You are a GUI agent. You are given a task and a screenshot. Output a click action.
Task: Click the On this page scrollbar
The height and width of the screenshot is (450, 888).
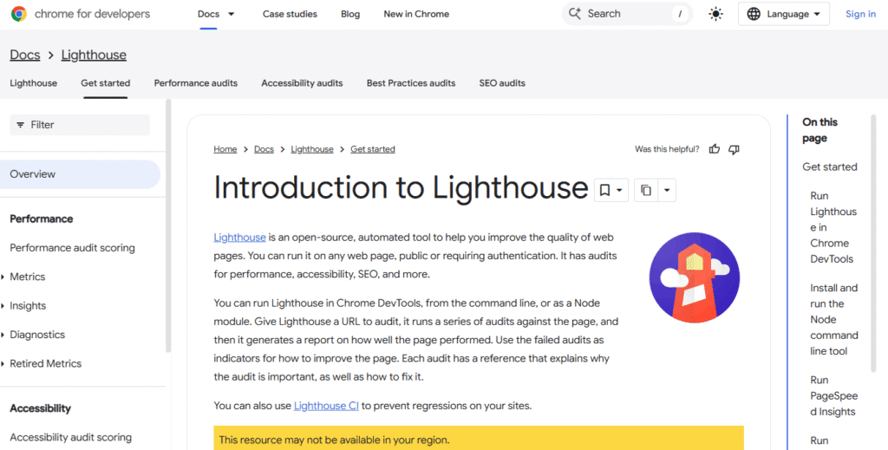click(873, 244)
